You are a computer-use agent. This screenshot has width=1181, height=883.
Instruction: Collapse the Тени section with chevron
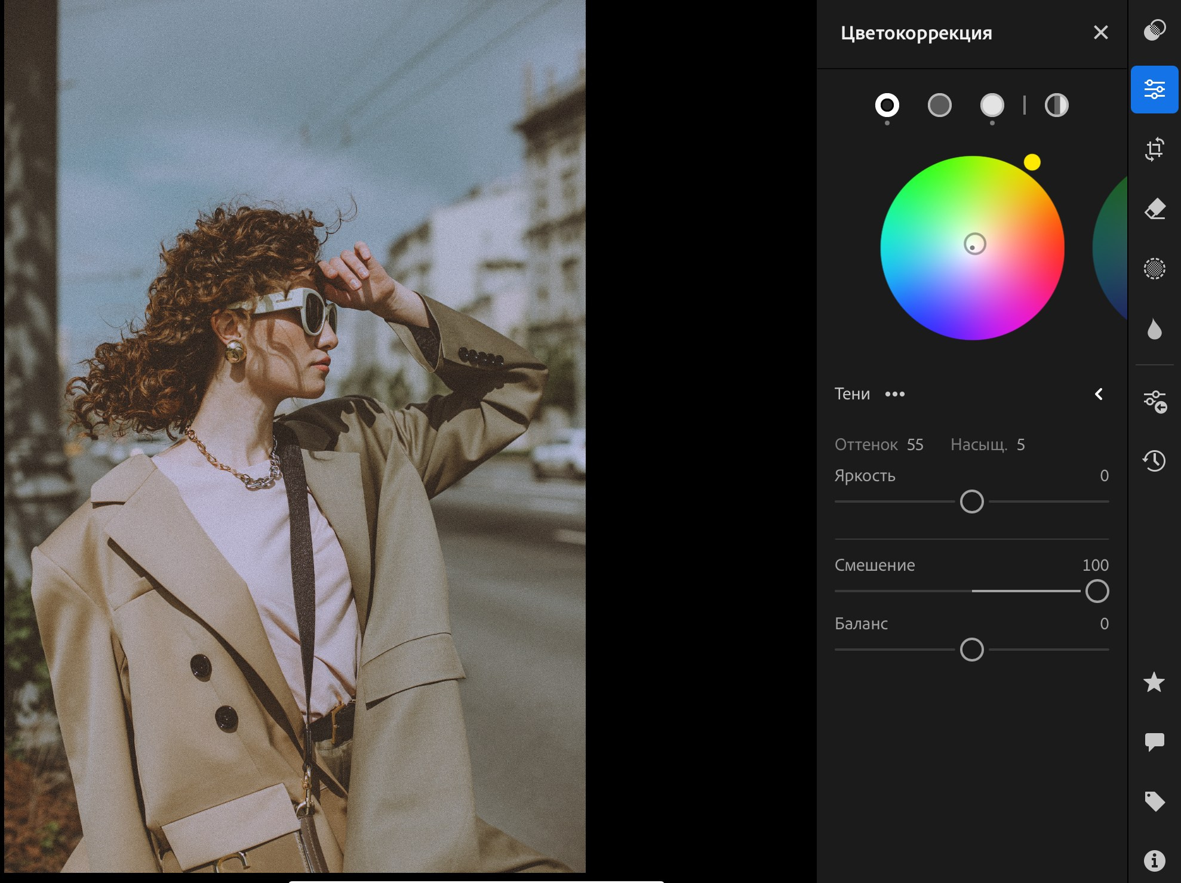click(1099, 394)
